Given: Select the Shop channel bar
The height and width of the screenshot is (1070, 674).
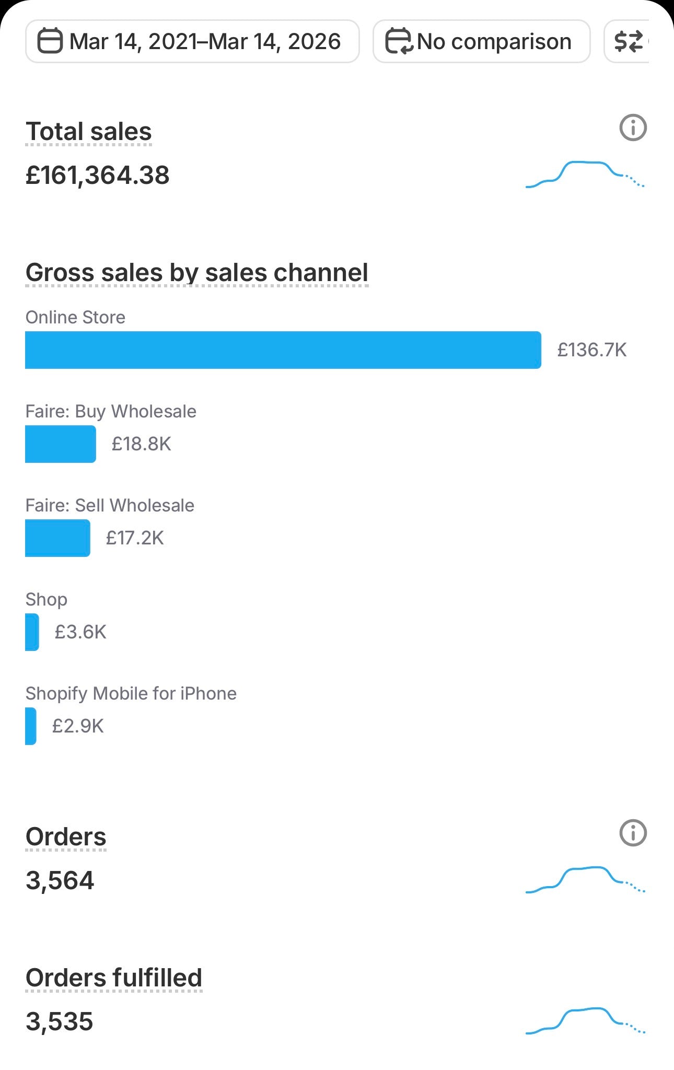Looking at the screenshot, I should [32, 632].
